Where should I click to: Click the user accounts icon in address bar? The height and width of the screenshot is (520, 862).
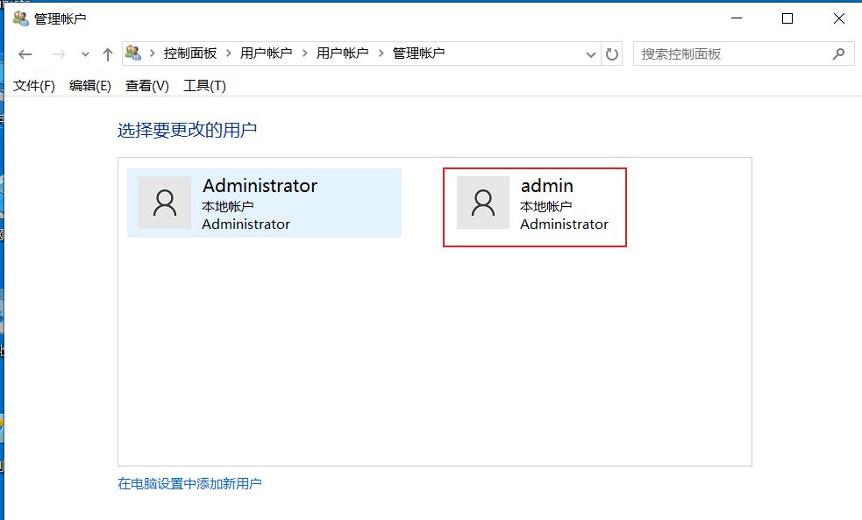(133, 53)
